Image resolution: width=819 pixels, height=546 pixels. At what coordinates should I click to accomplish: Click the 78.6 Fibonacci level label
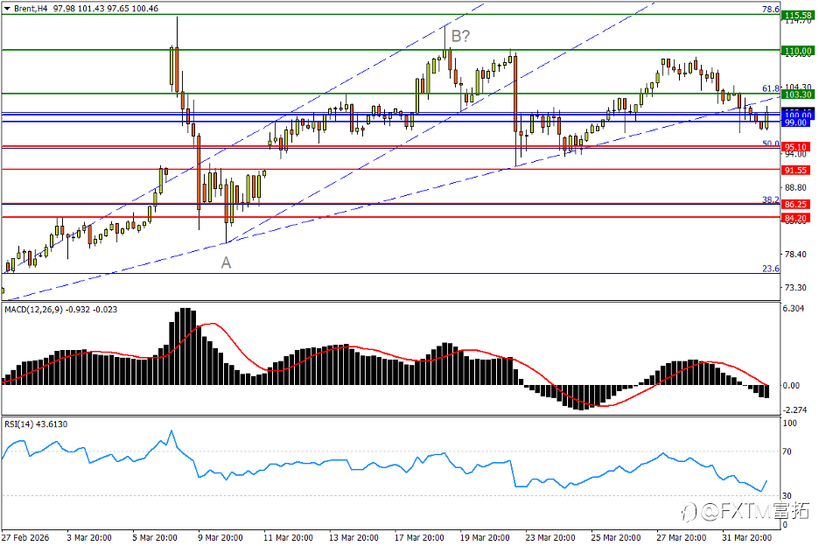pyautogui.click(x=770, y=9)
